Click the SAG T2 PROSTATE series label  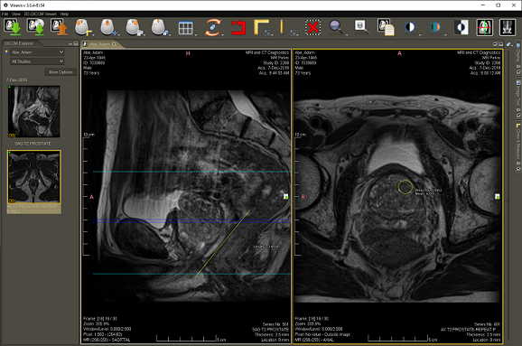[x=33, y=144]
